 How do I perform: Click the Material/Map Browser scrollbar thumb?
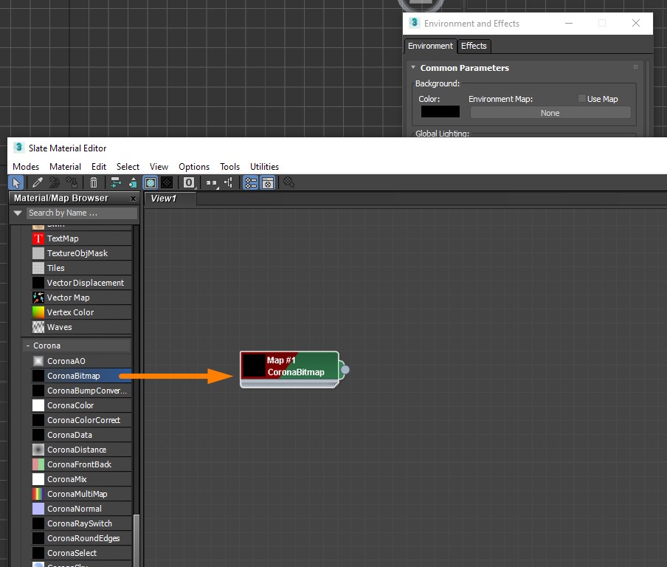click(136, 540)
